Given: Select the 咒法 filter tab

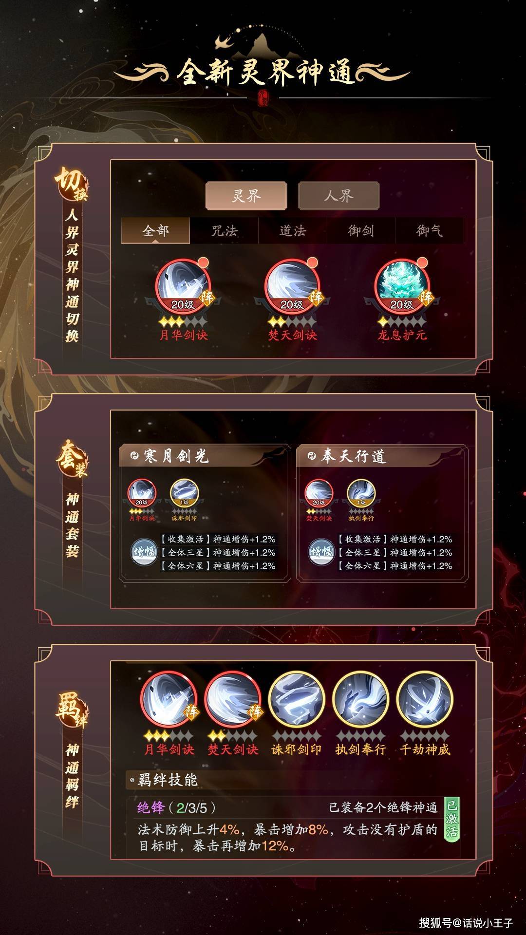Looking at the screenshot, I should [x=224, y=230].
